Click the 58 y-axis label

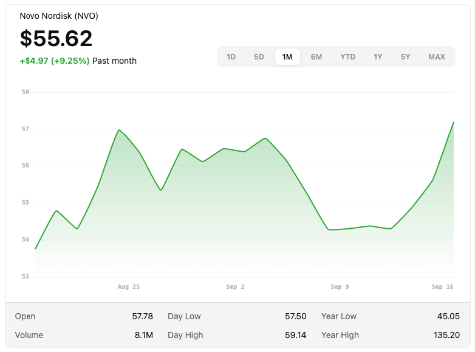(26, 92)
